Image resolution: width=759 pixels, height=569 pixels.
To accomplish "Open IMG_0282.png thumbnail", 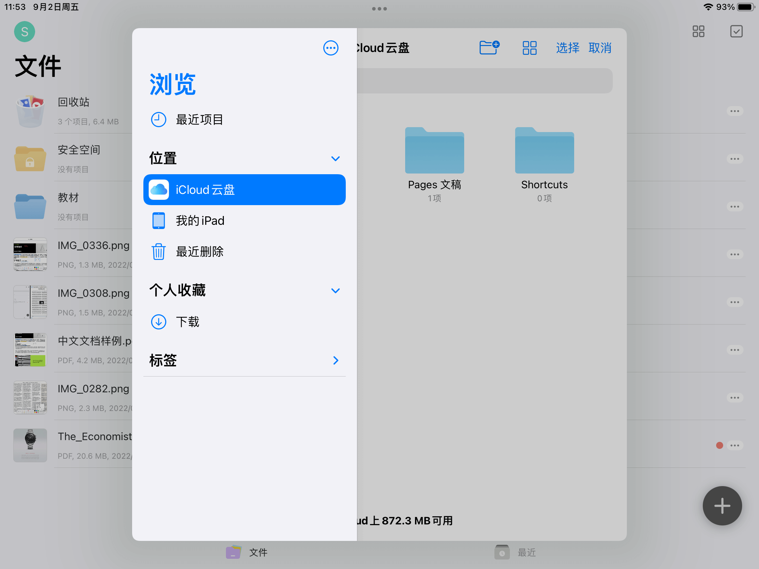I will pyautogui.click(x=30, y=398).
